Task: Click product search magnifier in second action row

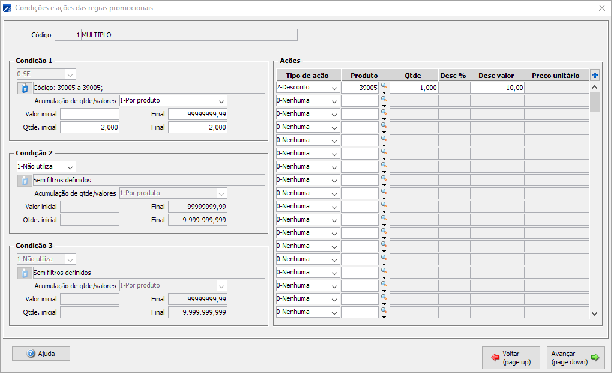Action: pos(384,99)
